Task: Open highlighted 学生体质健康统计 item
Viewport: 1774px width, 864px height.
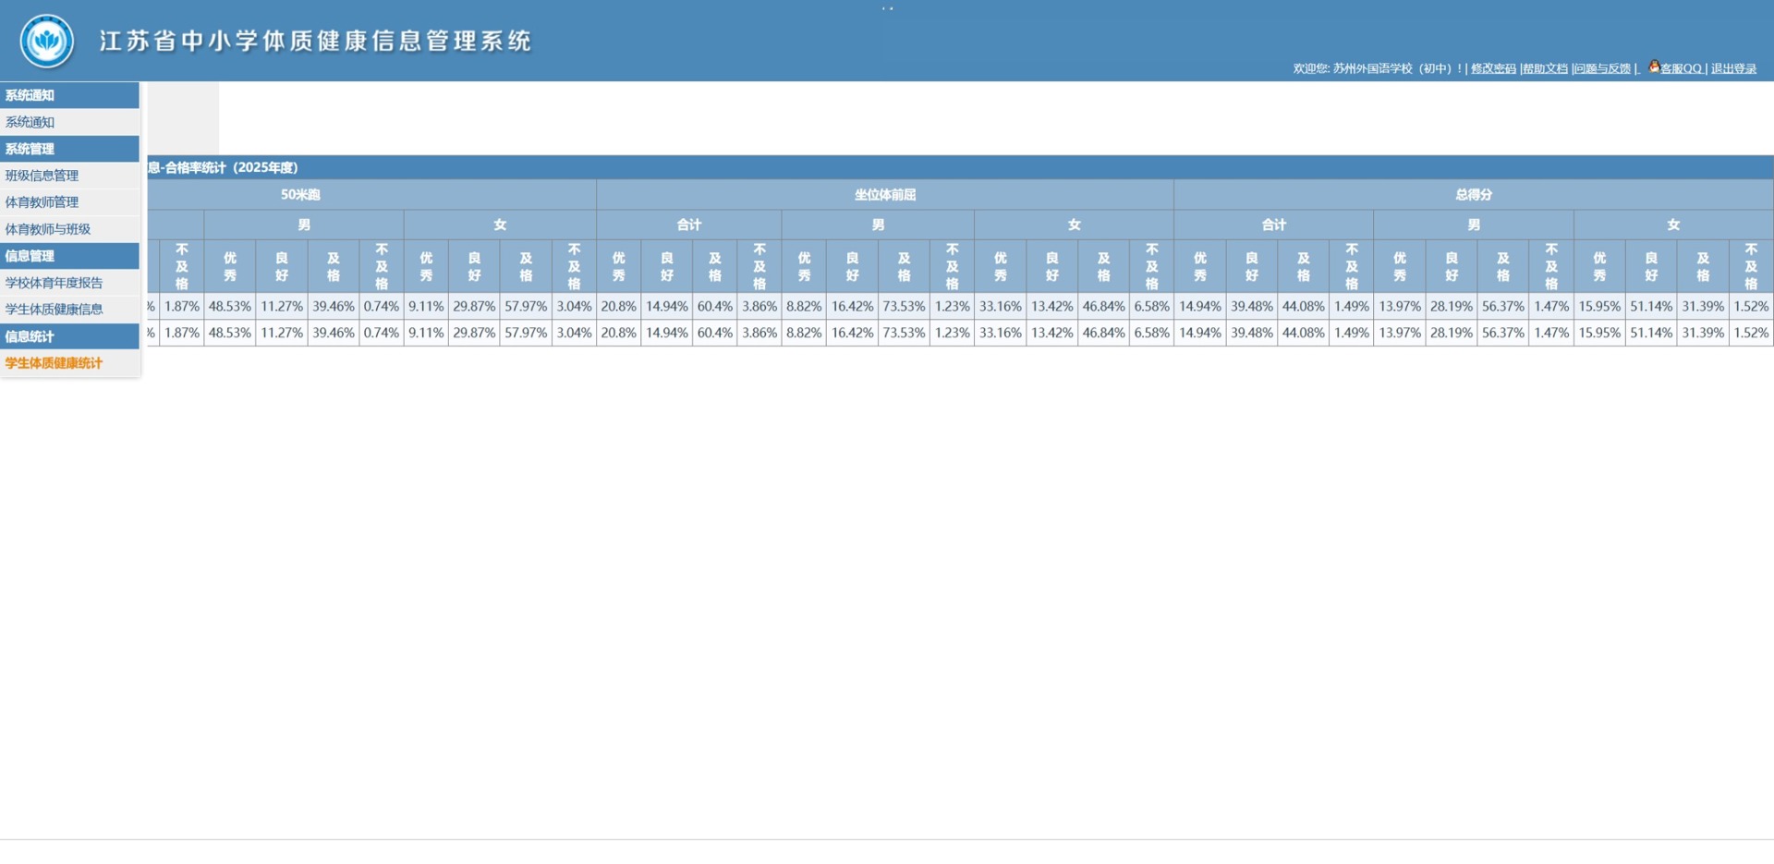Action: click(x=54, y=363)
